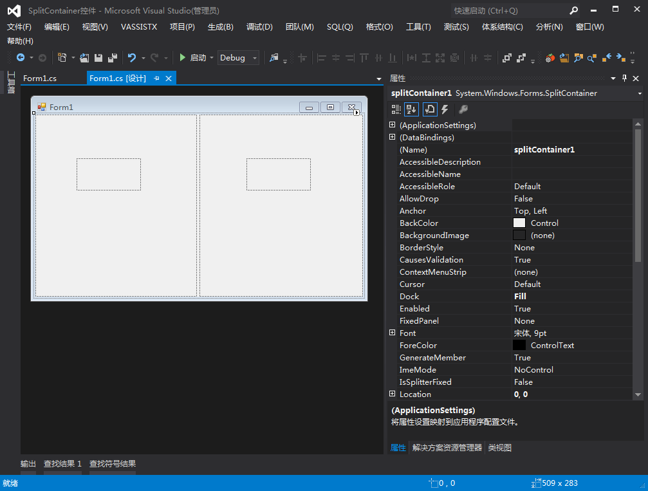Select Alphabetical sort in Properties panel
This screenshot has height=491, width=648.
tap(411, 109)
